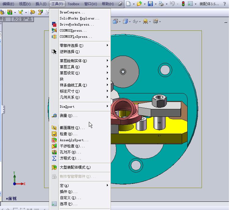The height and width of the screenshot is (210, 246).
Task: Click the view orientation cube icon
Action: [115, 21]
